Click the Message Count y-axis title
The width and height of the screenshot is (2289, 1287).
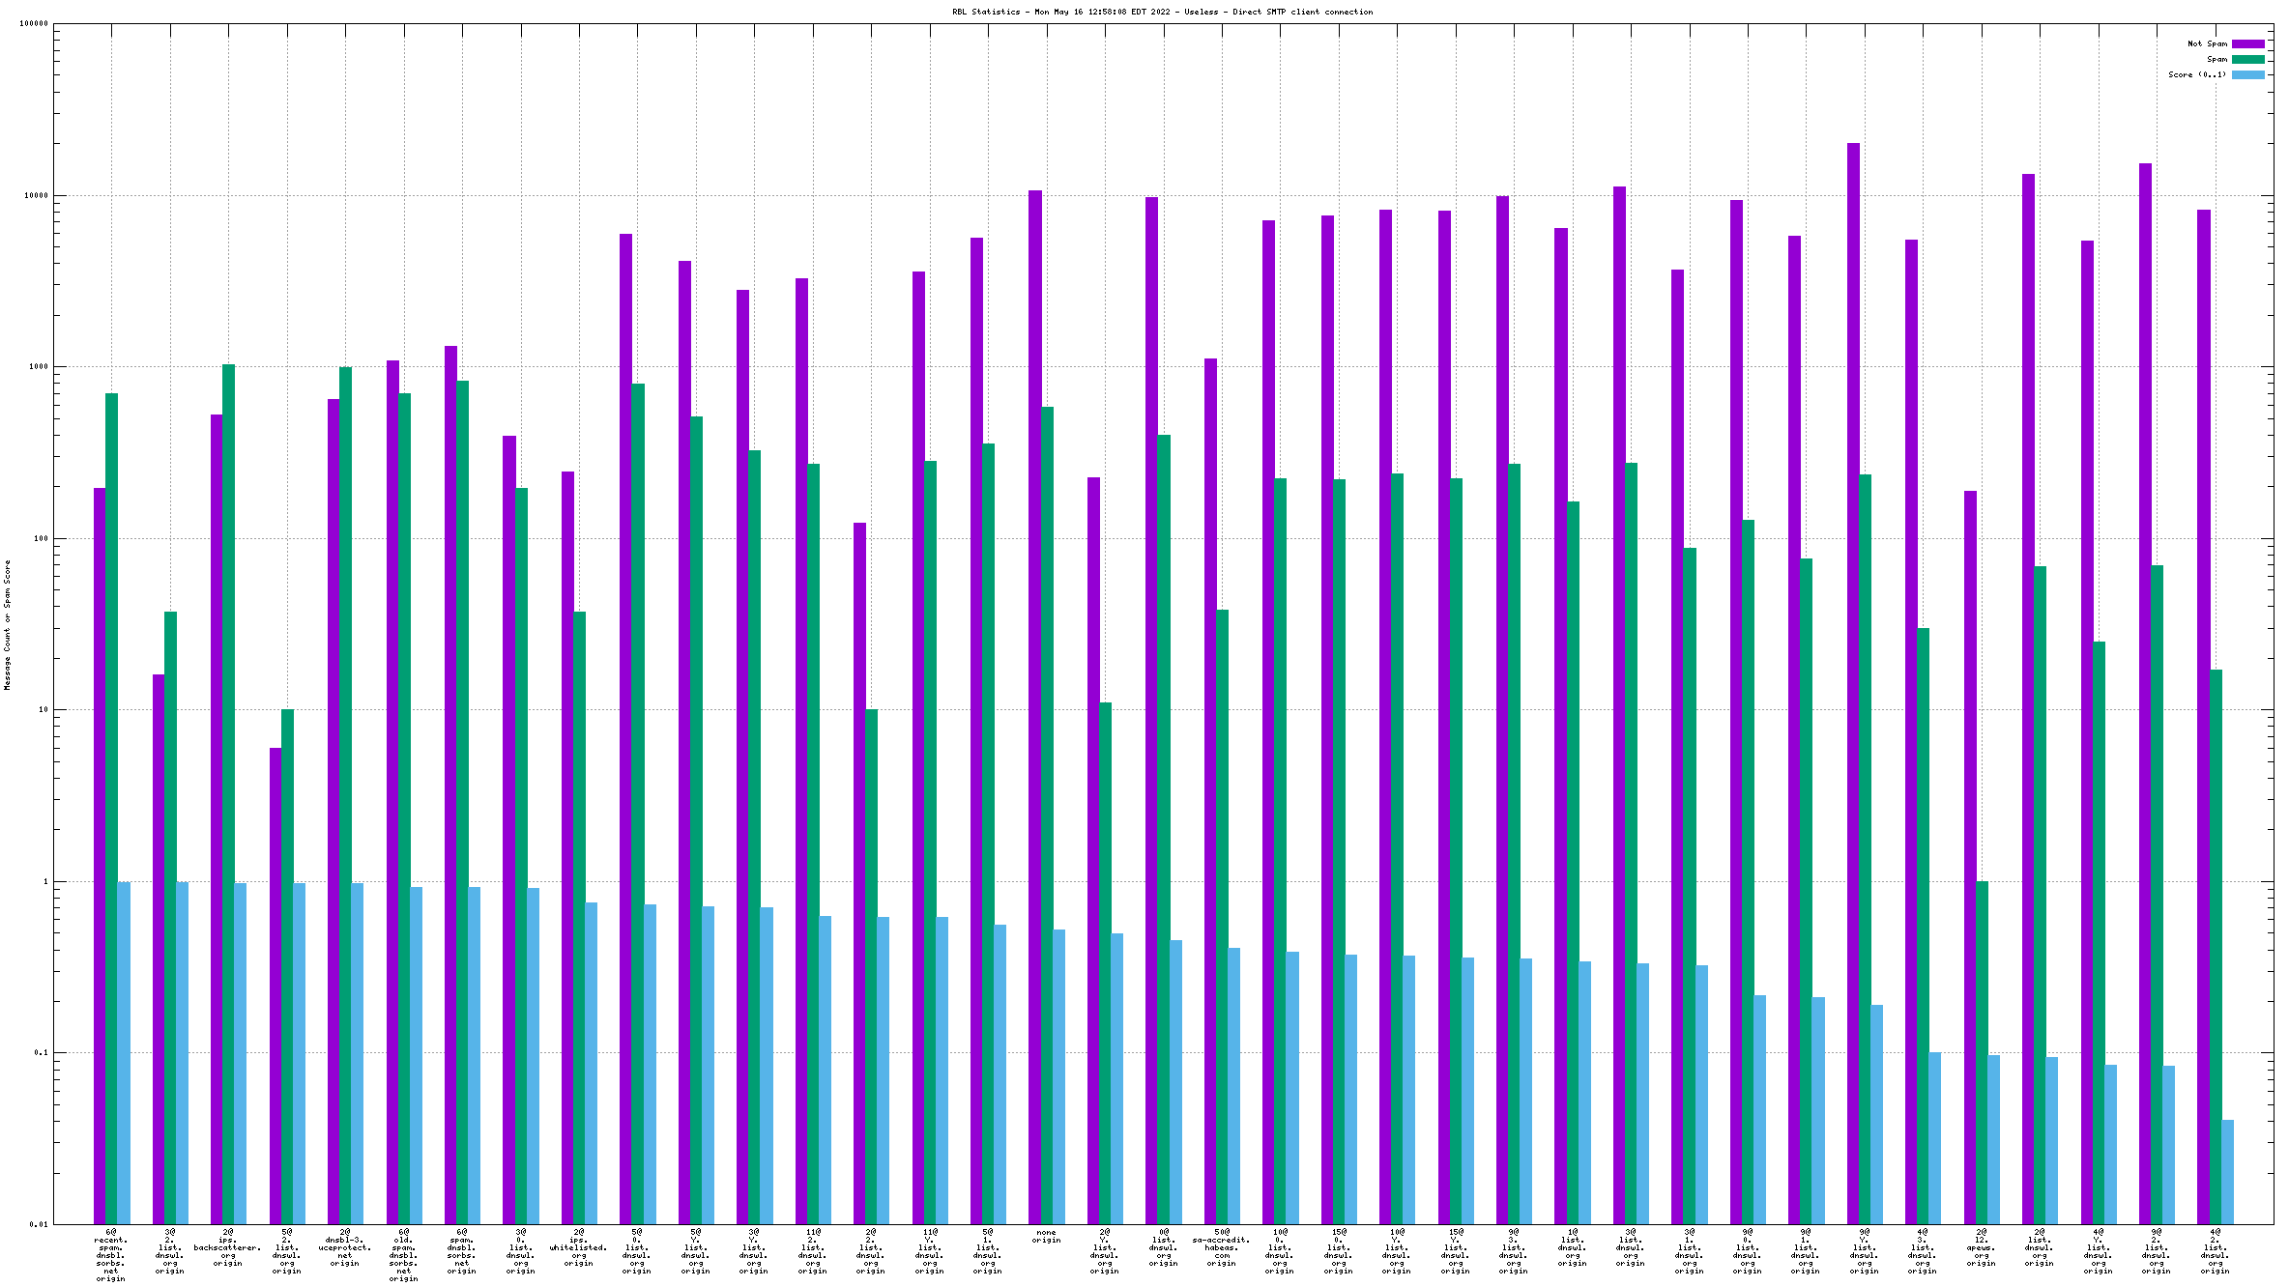[7, 624]
